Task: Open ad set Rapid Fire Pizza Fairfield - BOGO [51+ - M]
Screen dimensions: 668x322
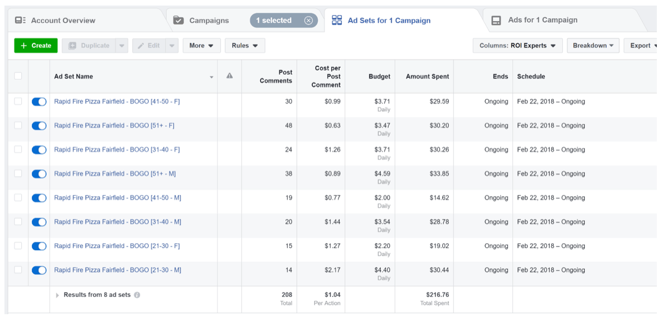Action: click(115, 174)
